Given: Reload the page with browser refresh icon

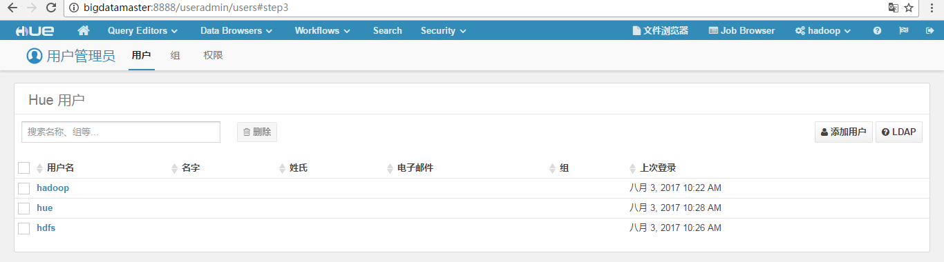Looking at the screenshot, I should click(x=51, y=8).
